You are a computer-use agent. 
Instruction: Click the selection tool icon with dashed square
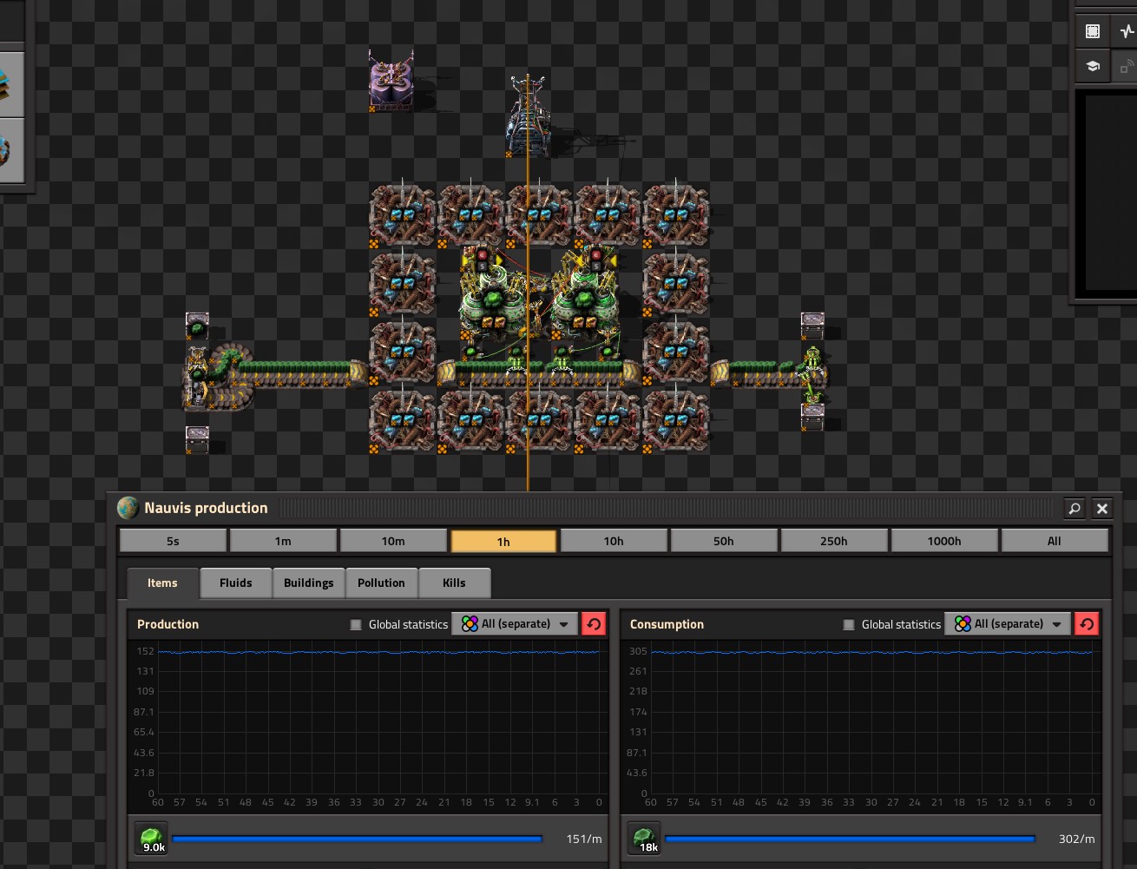(x=1093, y=31)
